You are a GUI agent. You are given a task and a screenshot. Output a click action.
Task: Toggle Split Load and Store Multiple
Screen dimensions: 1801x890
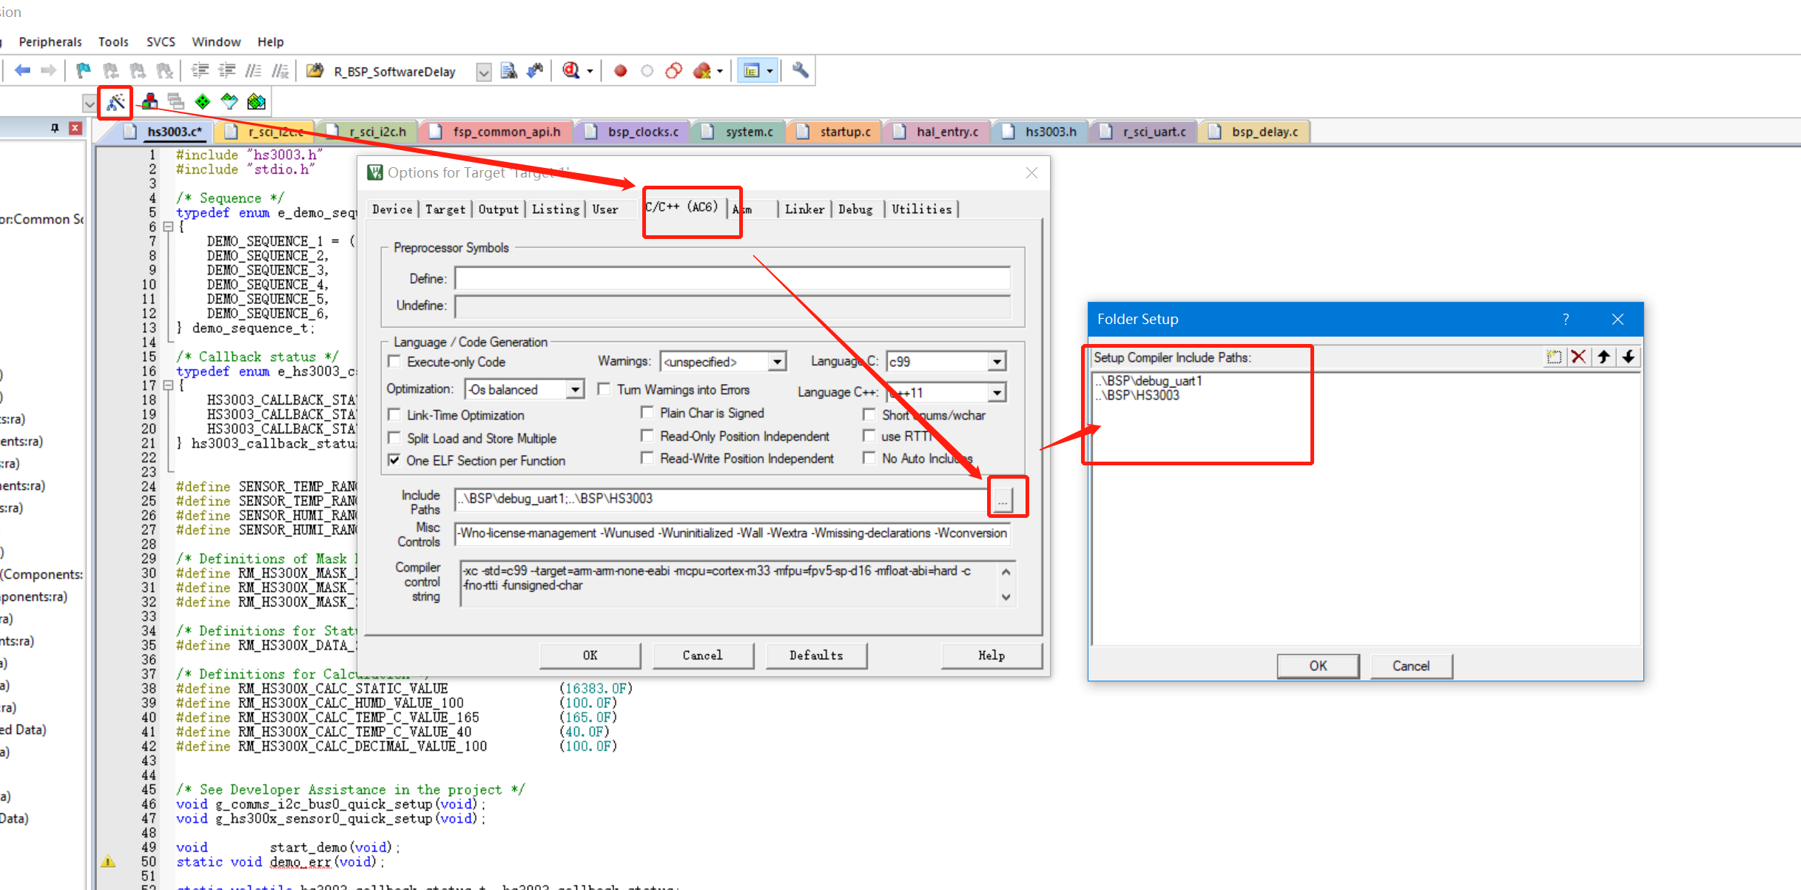[x=394, y=438]
